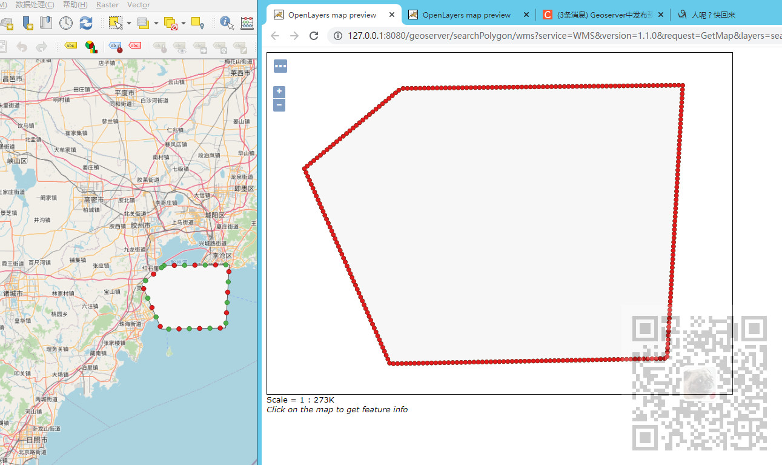Screen dimensions: 782x465
Task: Go back in the browser
Action: point(275,36)
